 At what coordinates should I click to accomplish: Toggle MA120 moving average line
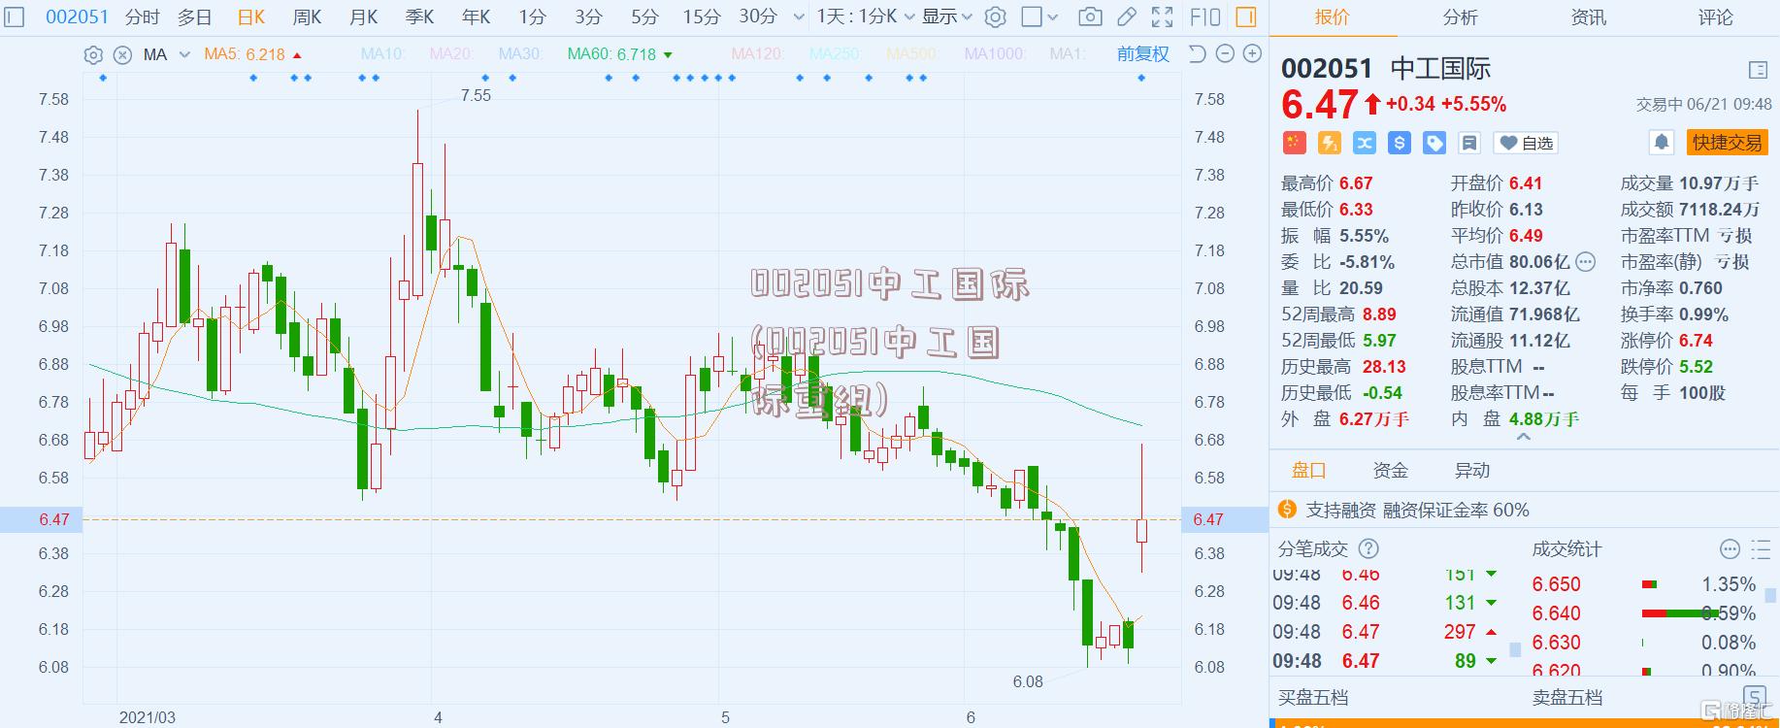pos(758,54)
